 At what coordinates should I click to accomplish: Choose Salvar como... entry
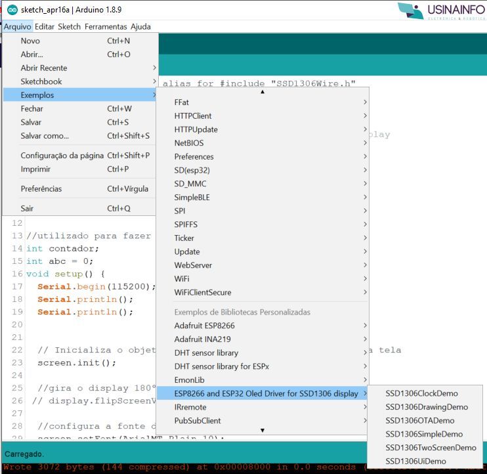(x=79, y=136)
